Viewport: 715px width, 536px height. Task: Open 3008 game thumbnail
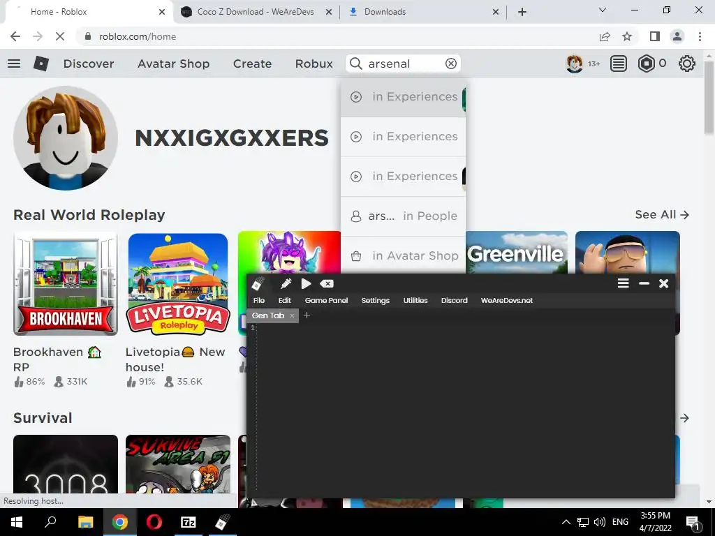coord(66,465)
